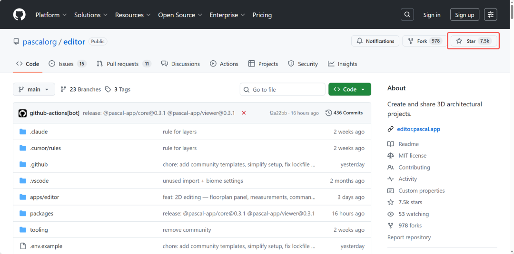The width and height of the screenshot is (514, 254).
Task: Click the github-actions[bot] avatar
Action: click(x=23, y=113)
